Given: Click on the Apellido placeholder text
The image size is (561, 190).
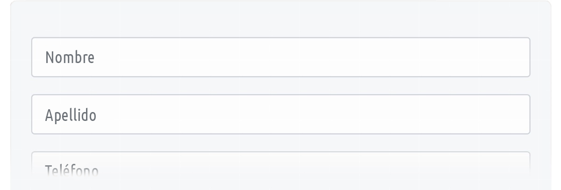Looking at the screenshot, I should coord(71,115).
